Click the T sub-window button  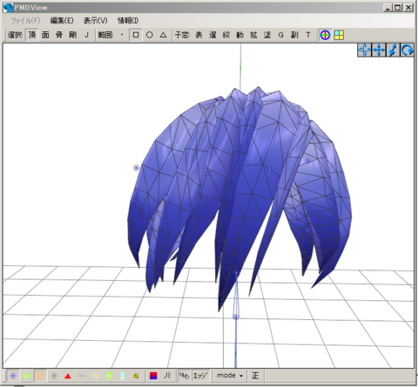308,35
